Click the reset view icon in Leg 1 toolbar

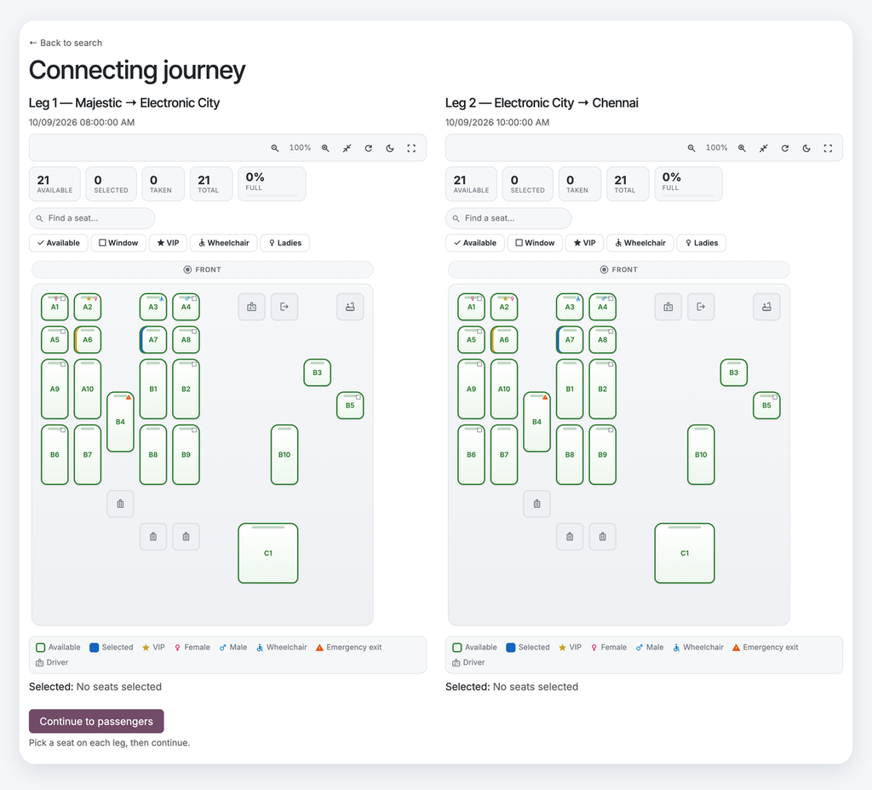point(368,148)
